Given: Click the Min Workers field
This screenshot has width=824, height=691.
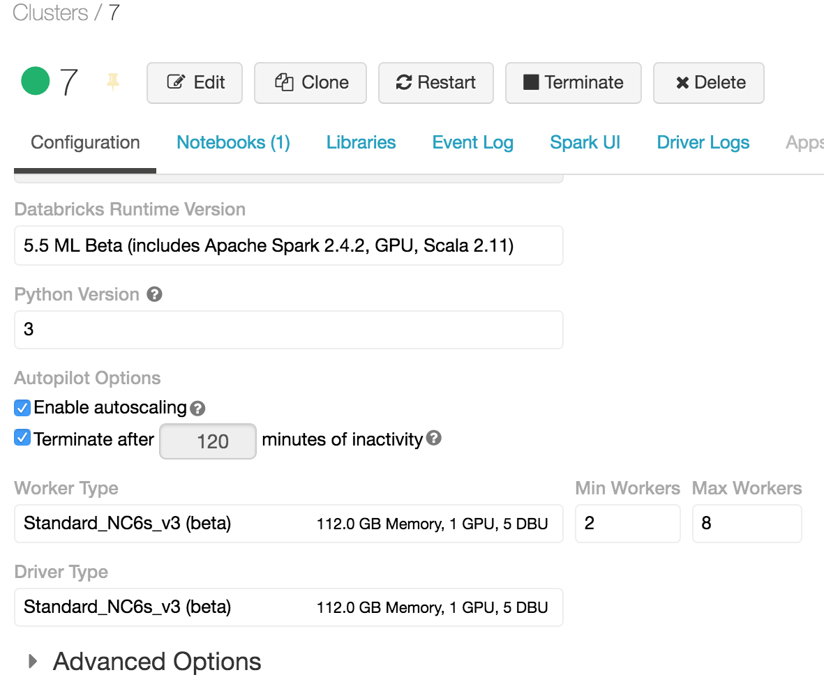Looking at the screenshot, I should tap(627, 524).
